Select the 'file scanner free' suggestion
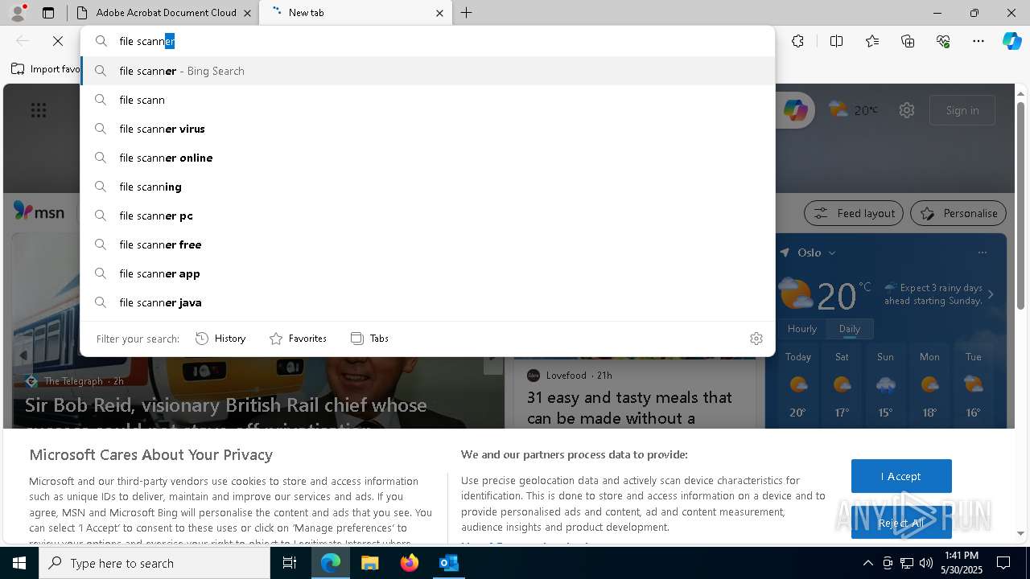 coord(428,244)
